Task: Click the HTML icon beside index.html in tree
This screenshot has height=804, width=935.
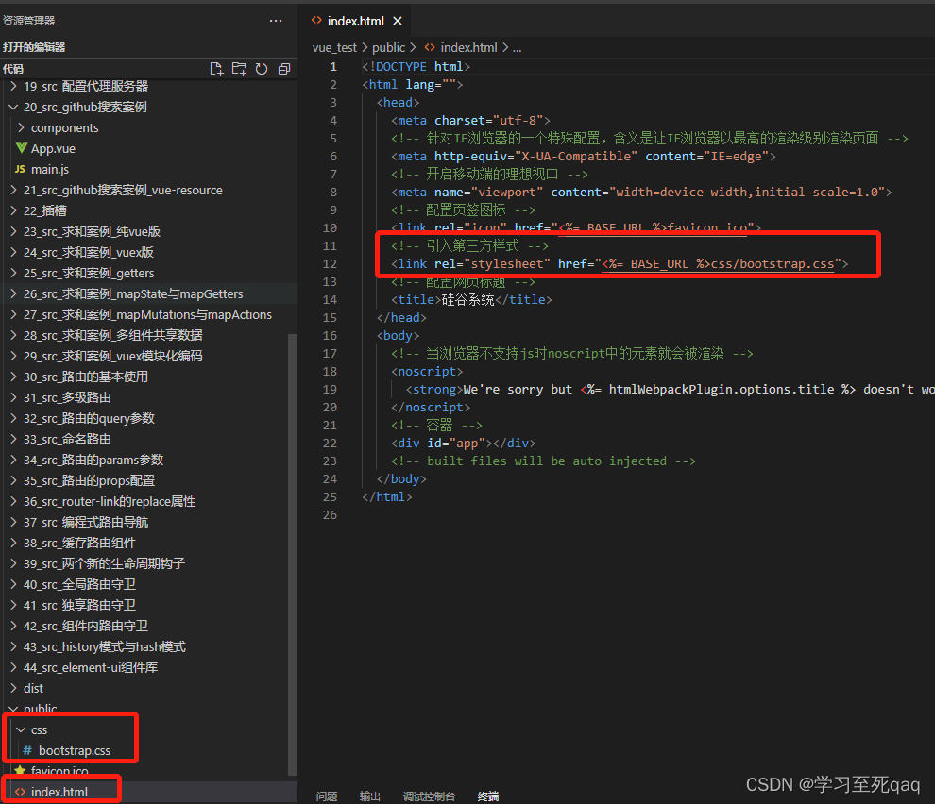Action: click(20, 792)
